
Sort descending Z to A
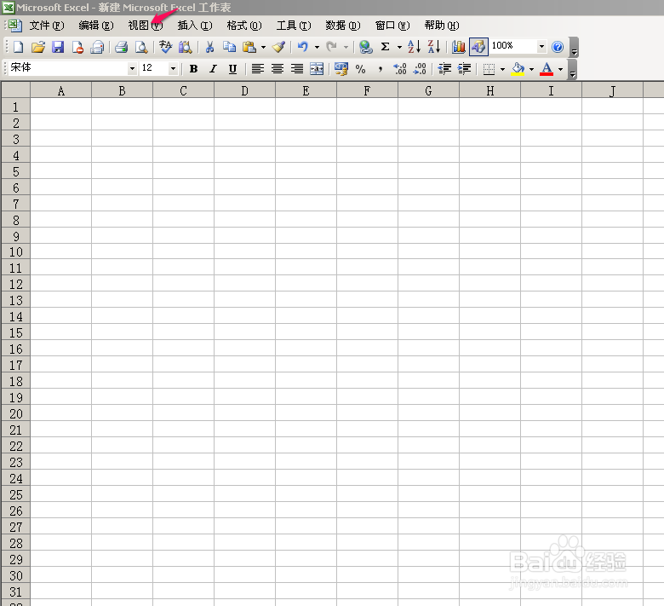pyautogui.click(x=434, y=47)
